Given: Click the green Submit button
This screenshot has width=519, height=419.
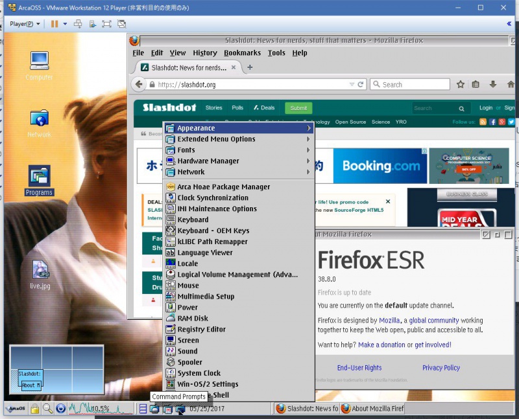Looking at the screenshot, I should tap(298, 108).
